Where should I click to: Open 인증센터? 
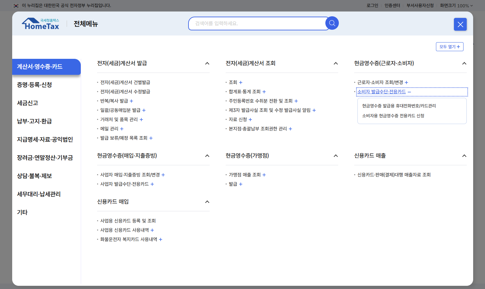[x=392, y=5]
